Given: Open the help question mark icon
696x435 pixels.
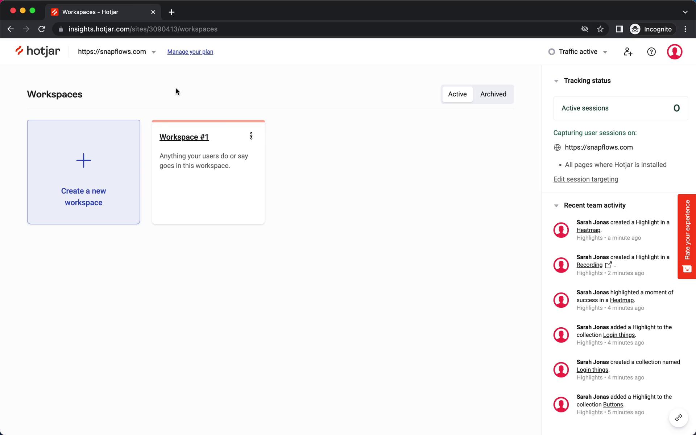Looking at the screenshot, I should (x=651, y=52).
